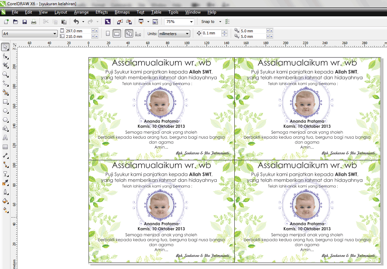387x269 pixels.
Task: Activate the Zoom tool
Action: [x=5, y=74]
